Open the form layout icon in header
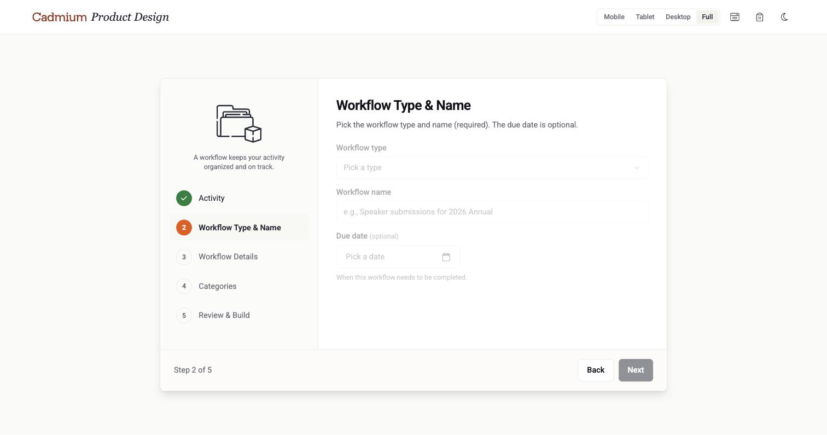The image size is (827, 435). (735, 17)
